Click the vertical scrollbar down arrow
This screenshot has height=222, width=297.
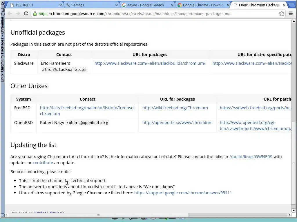click(x=294, y=211)
